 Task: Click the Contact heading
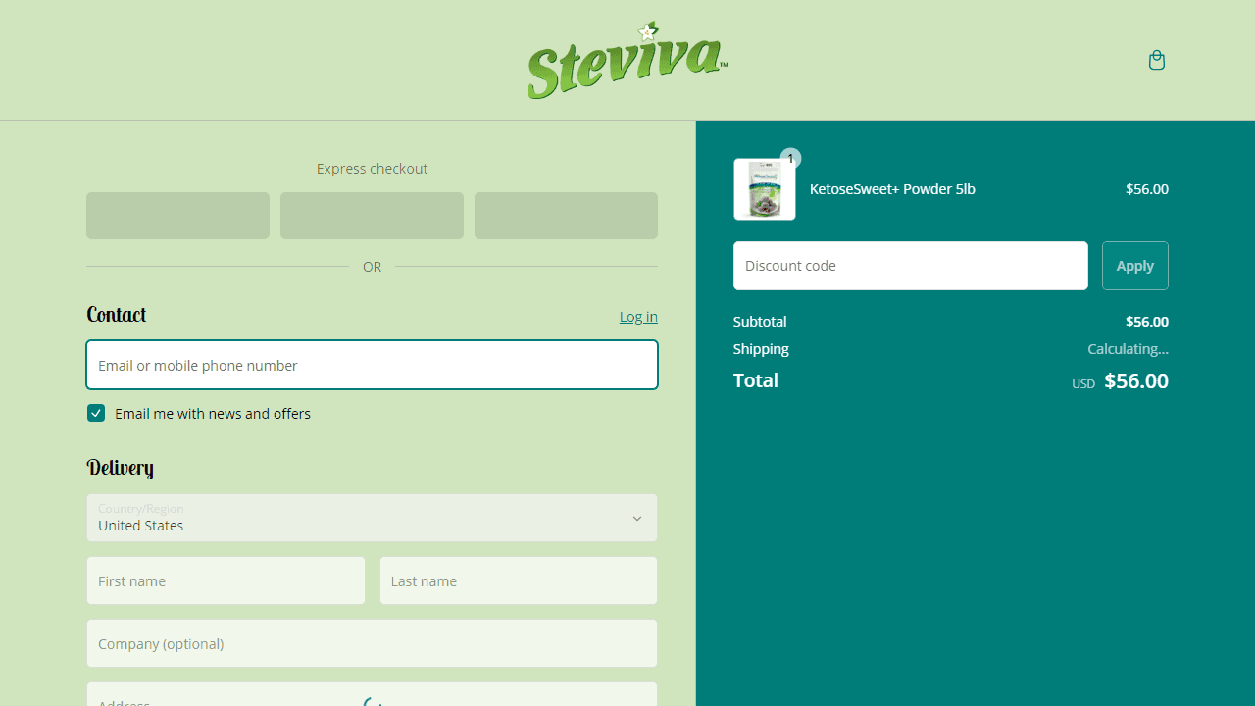117,314
